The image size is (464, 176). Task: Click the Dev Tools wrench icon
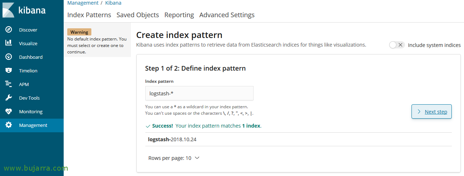9,98
